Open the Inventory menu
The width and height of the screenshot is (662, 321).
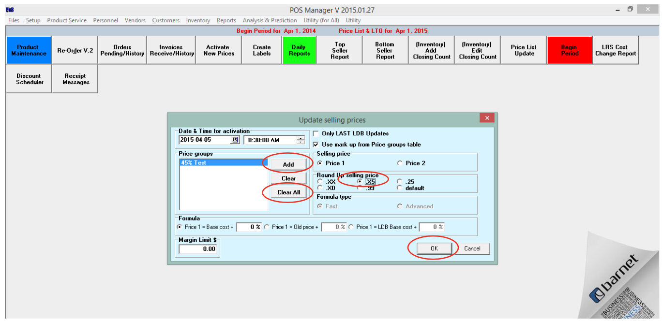198,20
